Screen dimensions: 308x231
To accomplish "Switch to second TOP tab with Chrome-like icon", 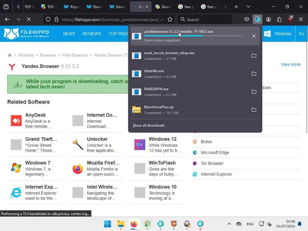I will click(49, 7).
